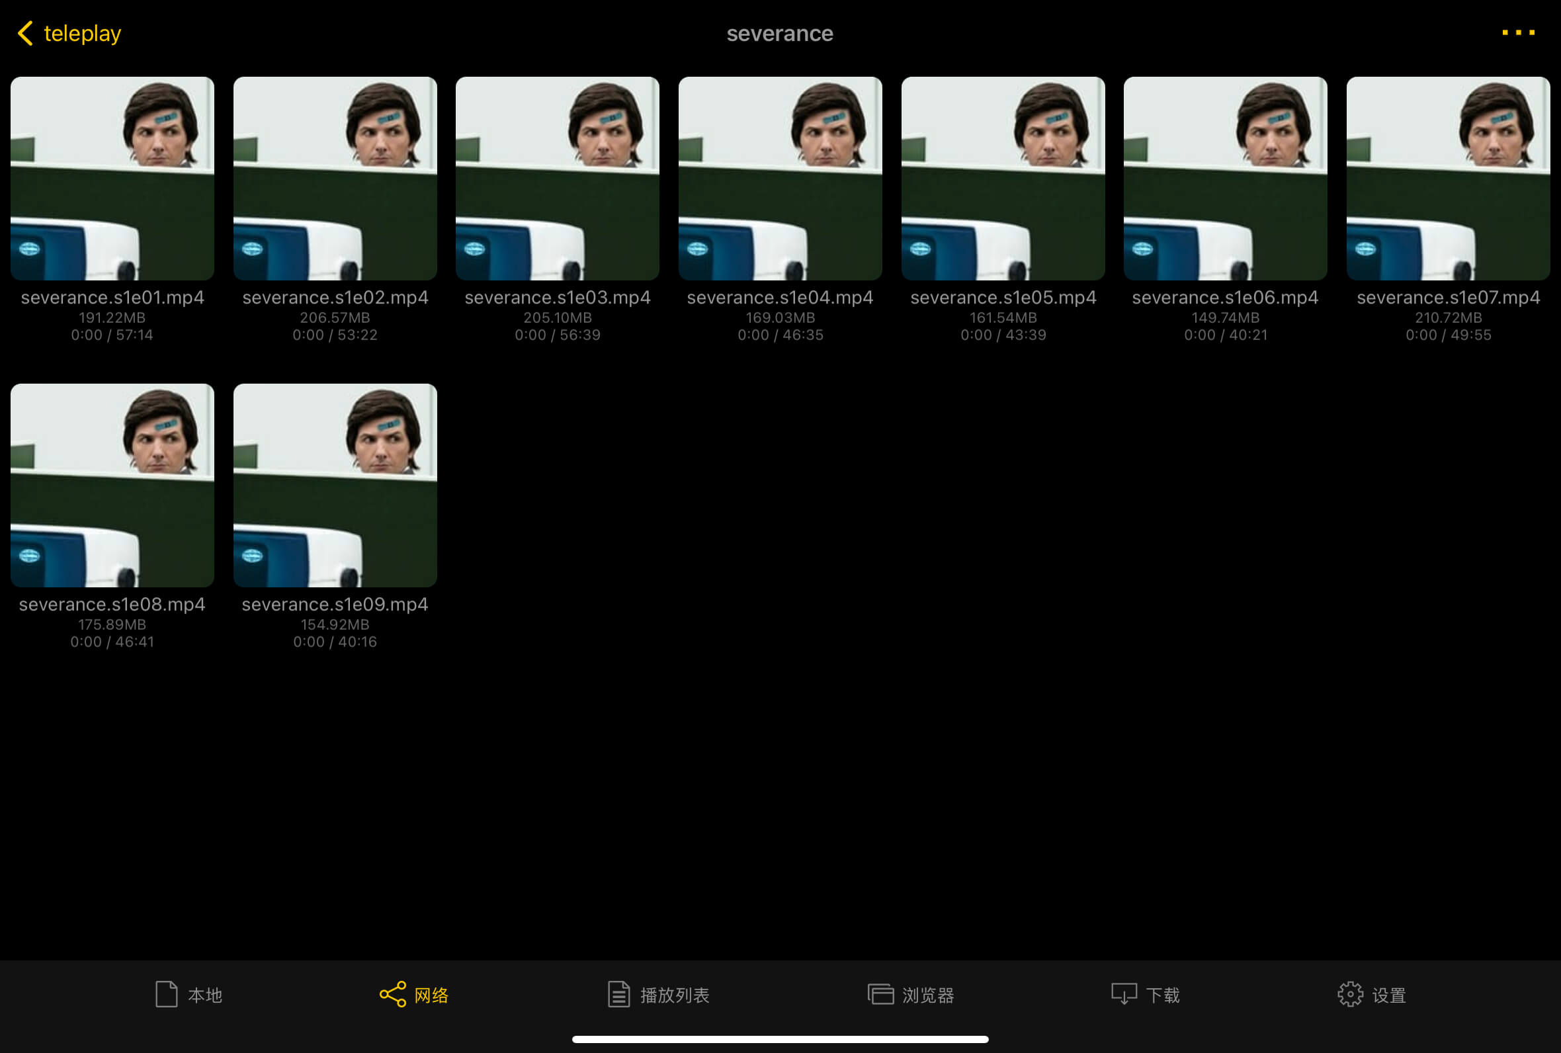Go back using the yellow chevron
Screen dimensions: 1561x1053
(x=26, y=33)
